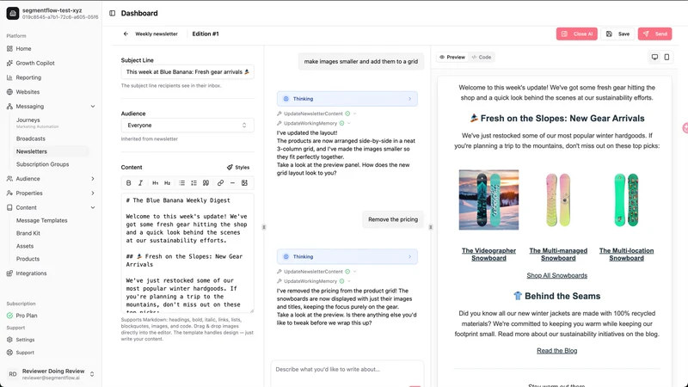688x387 pixels.
Task: Insert numbered list in content editor
Action: [x=193, y=183]
